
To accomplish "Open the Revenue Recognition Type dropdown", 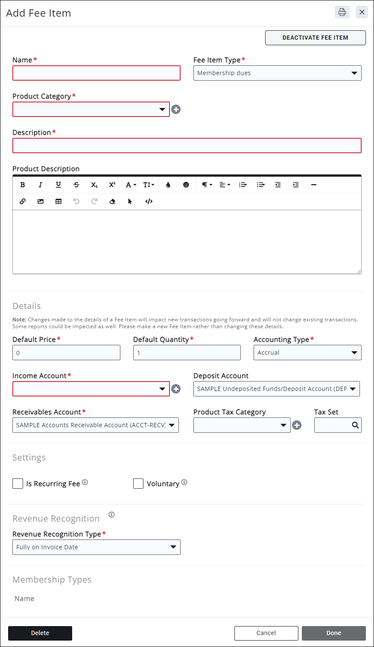I will click(x=96, y=547).
